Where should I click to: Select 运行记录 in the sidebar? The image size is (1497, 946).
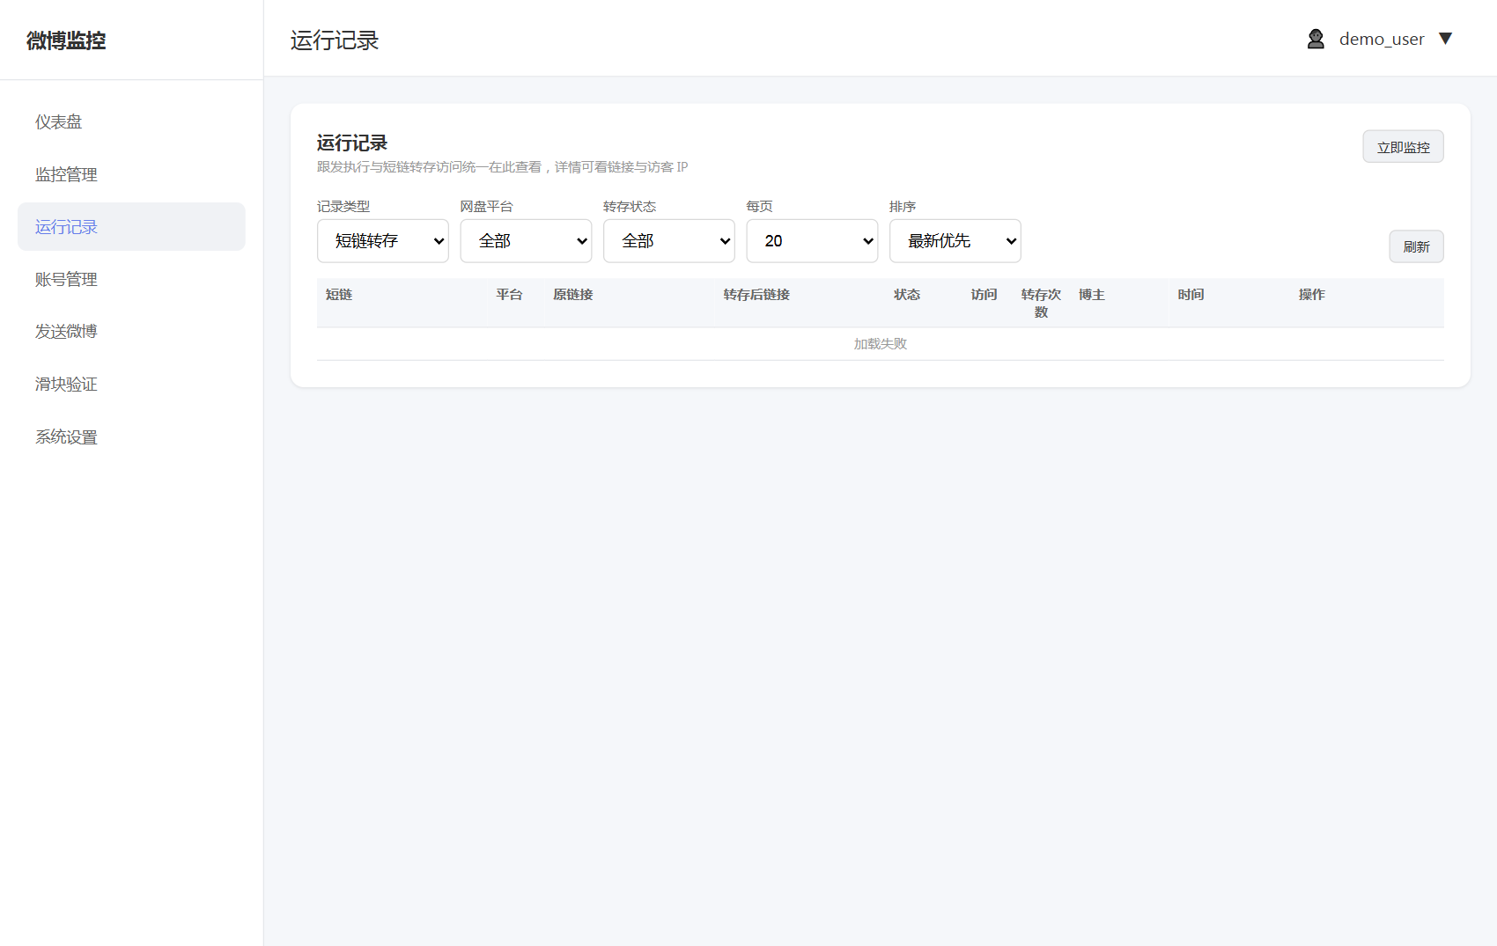(x=131, y=227)
